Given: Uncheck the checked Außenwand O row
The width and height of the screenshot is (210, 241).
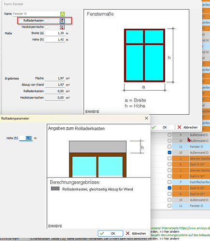Looking at the screenshot, I should 169,152.
